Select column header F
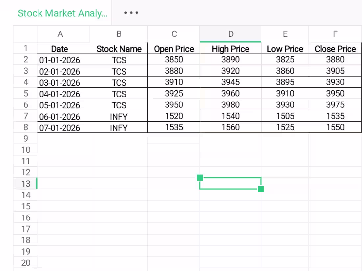362x271 pixels. click(335, 34)
